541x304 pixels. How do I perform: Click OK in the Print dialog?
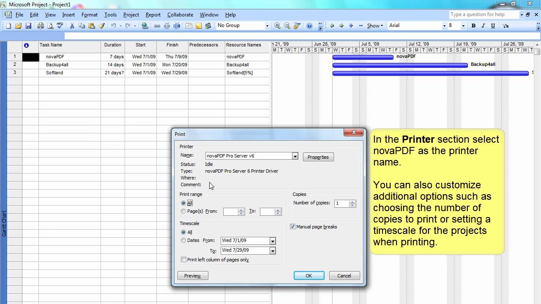click(x=309, y=276)
